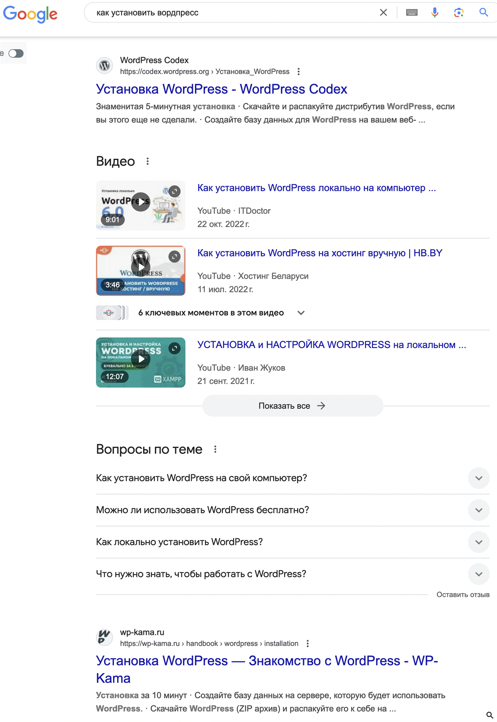
Task: Click the Показать все videos button
Action: coord(292,406)
